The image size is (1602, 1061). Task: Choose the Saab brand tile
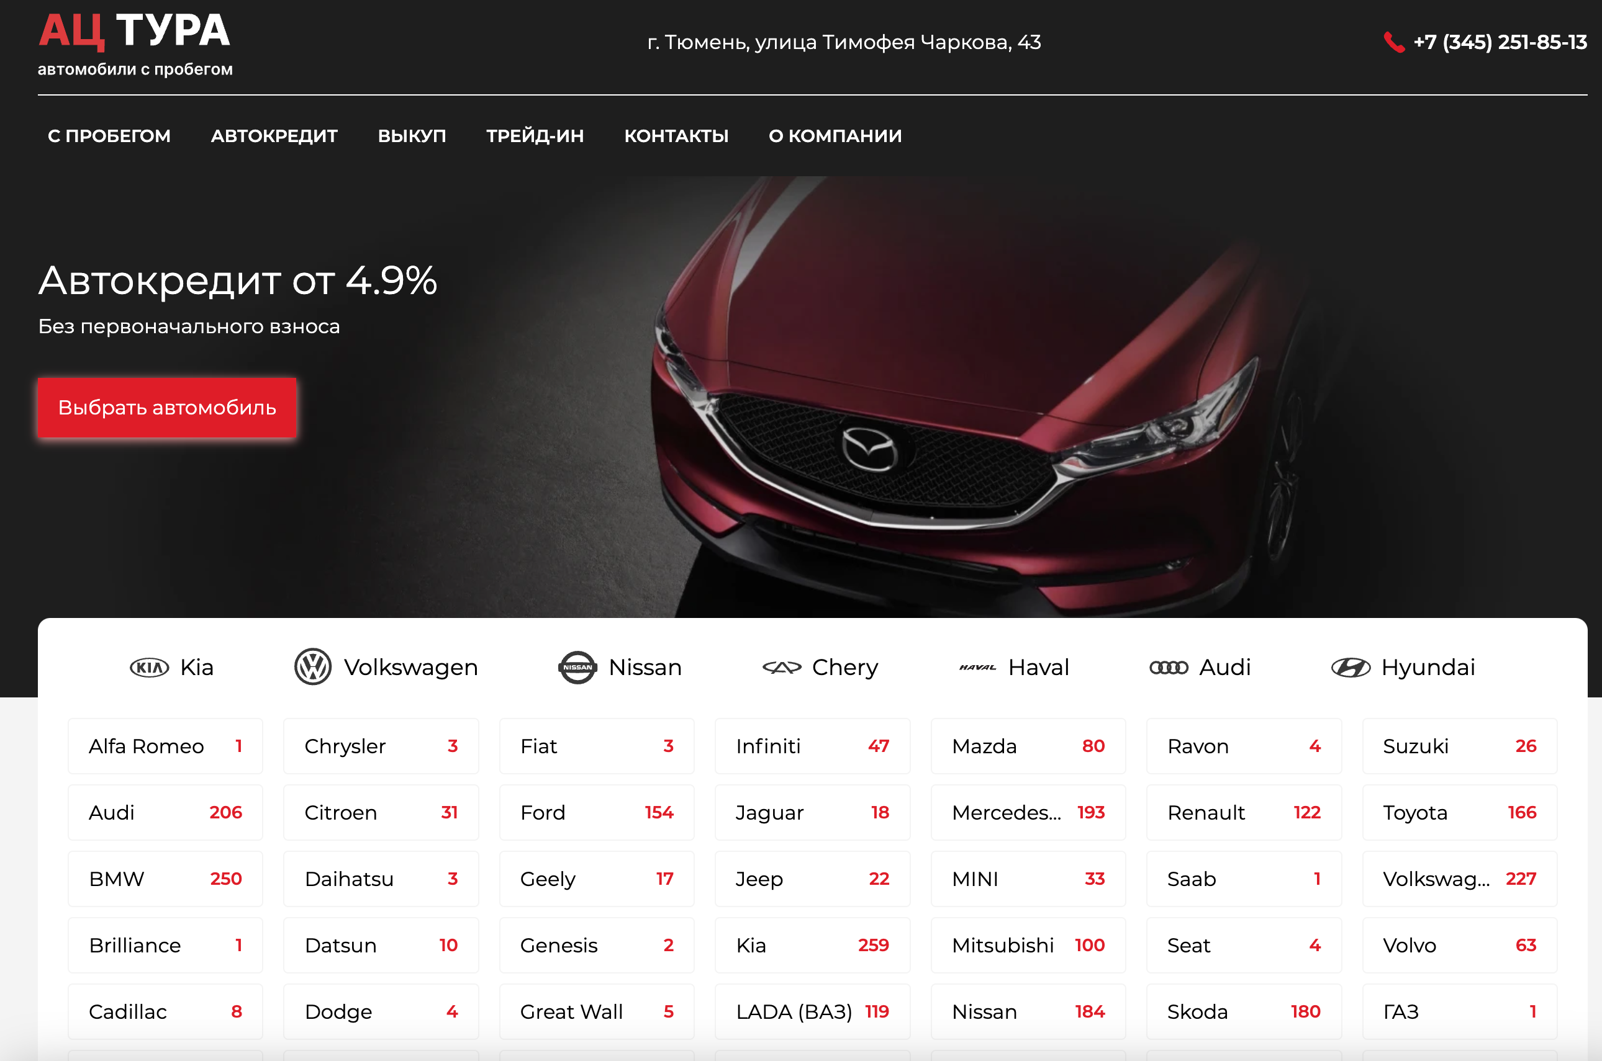click(1244, 879)
